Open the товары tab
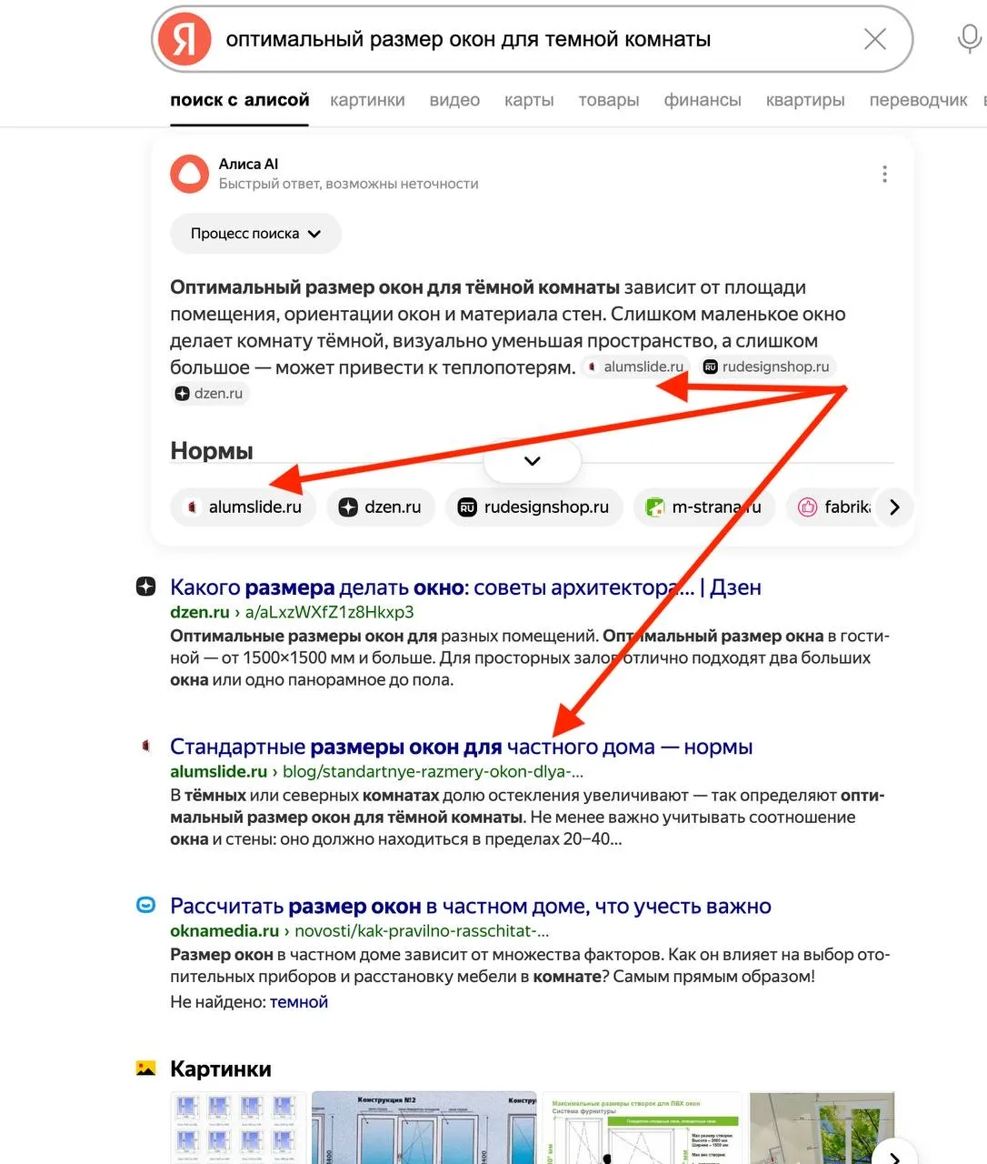The width and height of the screenshot is (987, 1164). click(x=609, y=100)
